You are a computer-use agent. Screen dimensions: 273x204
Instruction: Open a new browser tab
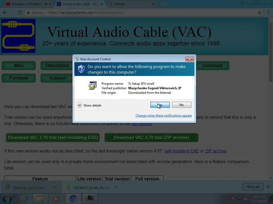[x=163, y=4]
